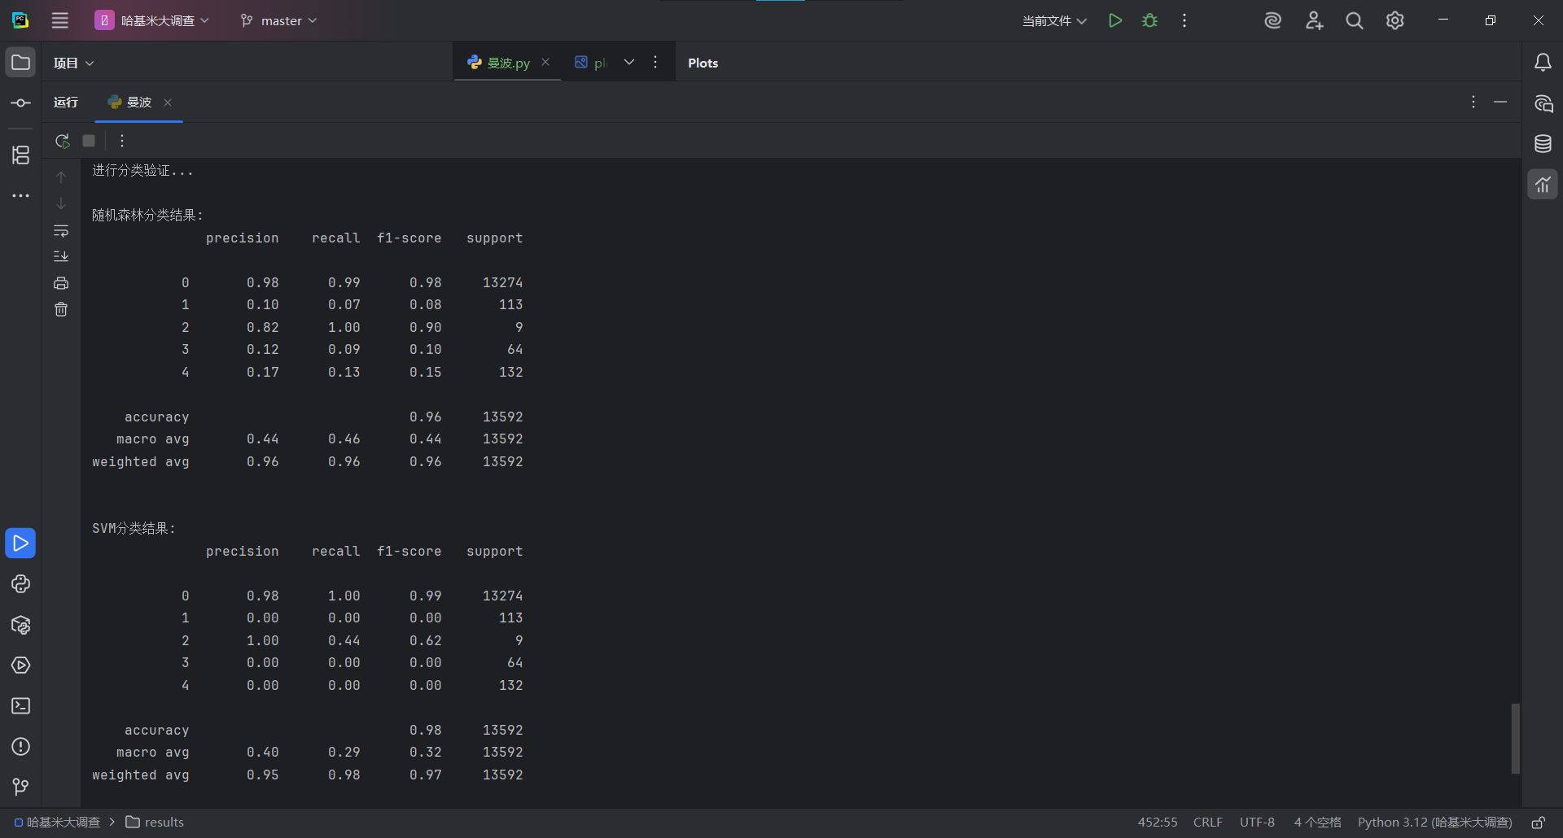Expand the 项目 view dropdown
This screenshot has height=838, width=1563.
(73, 63)
